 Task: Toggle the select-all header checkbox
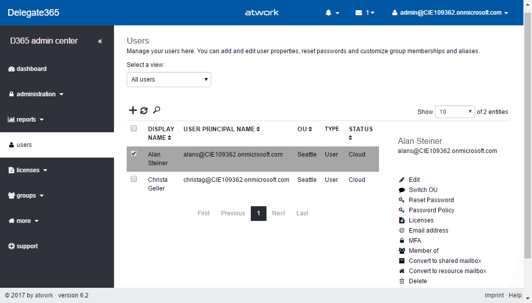pos(134,128)
